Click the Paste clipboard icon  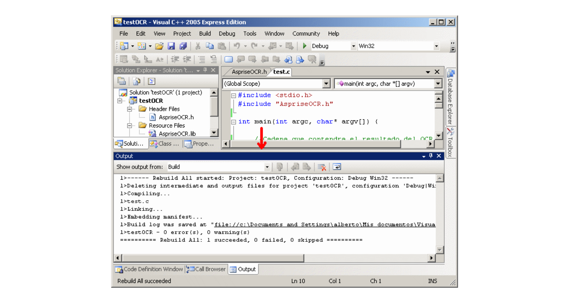(222, 46)
